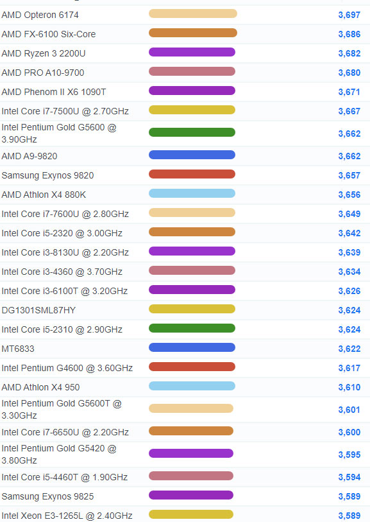The height and width of the screenshot is (522, 370).
Task: Click the blue bar for AMD A9-9820
Action: (192, 155)
